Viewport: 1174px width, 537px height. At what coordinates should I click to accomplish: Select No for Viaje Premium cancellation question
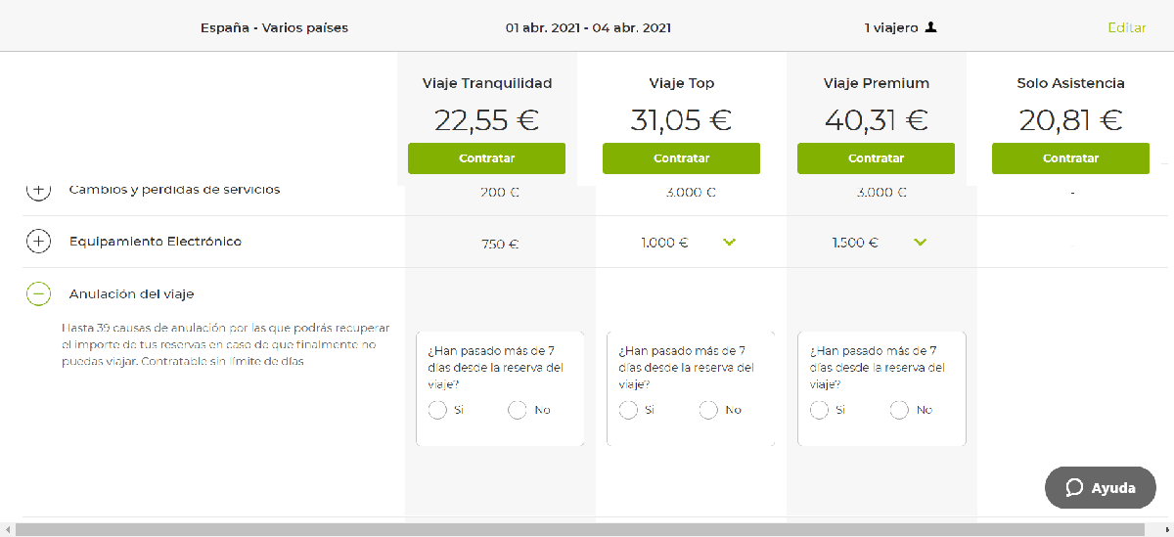pyautogui.click(x=899, y=410)
